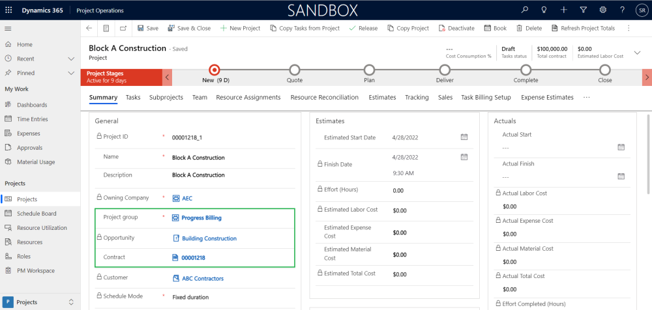Click Save & Close
652x310 pixels.
189,28
